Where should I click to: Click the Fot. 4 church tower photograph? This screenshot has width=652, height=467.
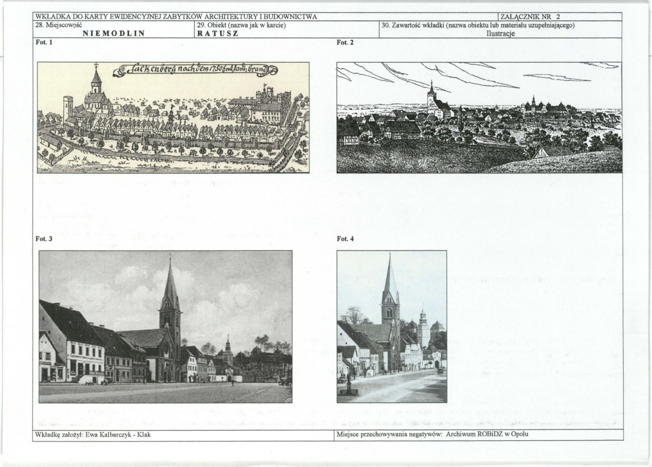tap(392, 327)
